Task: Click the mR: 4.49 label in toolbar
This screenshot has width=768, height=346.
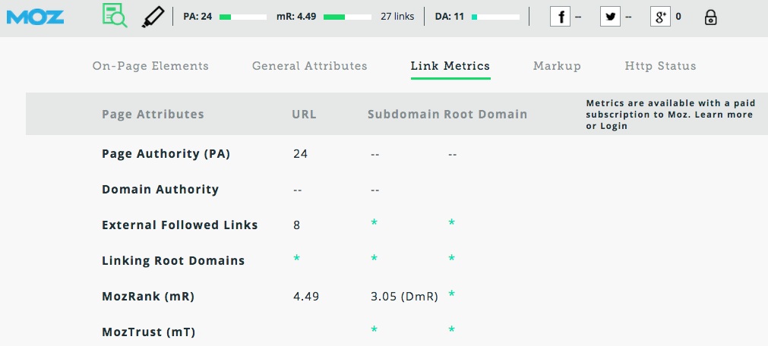Action: point(296,17)
